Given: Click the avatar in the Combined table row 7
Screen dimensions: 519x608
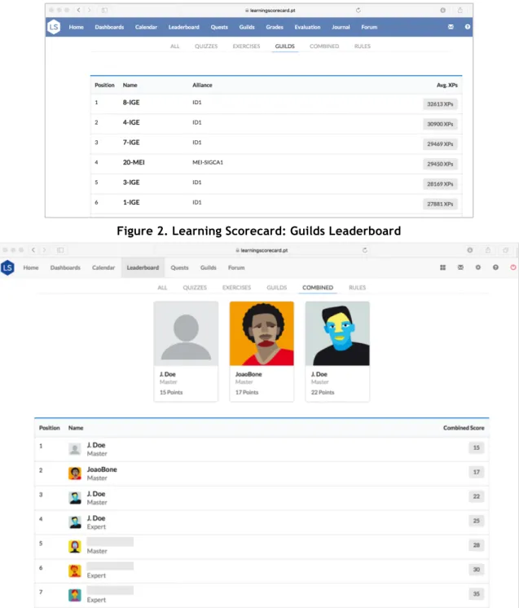Looking at the screenshot, I should point(75,595).
